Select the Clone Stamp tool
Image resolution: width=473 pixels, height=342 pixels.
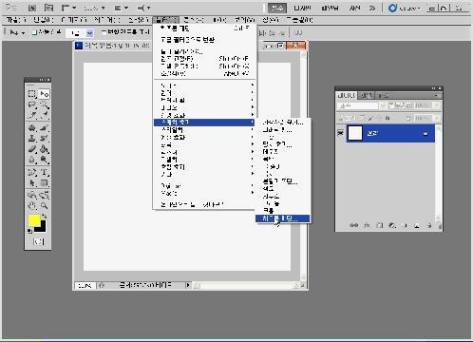[x=32, y=139]
